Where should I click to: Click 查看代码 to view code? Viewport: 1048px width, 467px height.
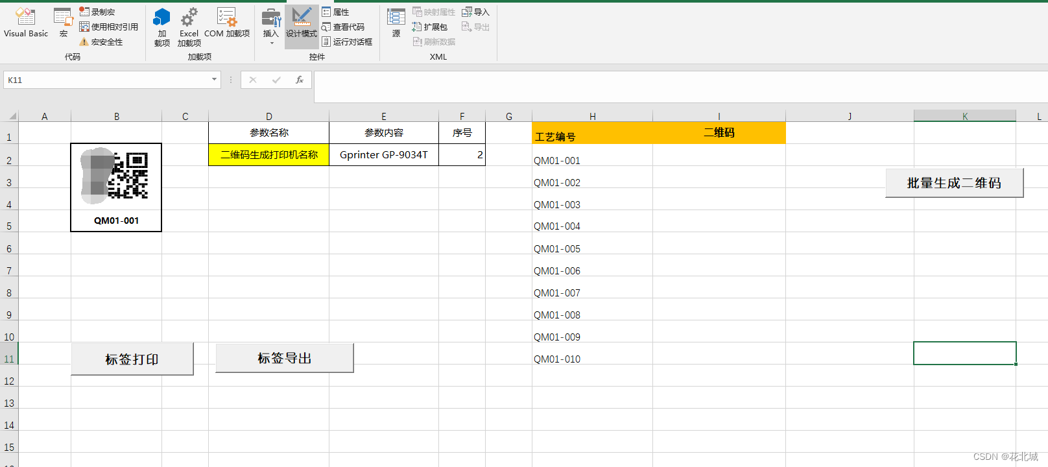coord(343,27)
